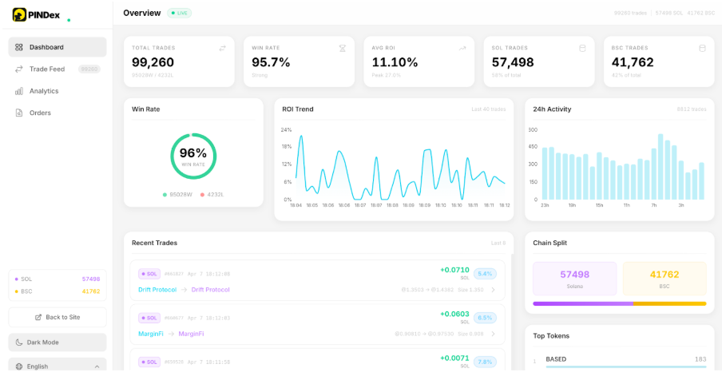The image size is (722, 384).
Task: Click the LIVE status badge
Action: [x=179, y=14]
